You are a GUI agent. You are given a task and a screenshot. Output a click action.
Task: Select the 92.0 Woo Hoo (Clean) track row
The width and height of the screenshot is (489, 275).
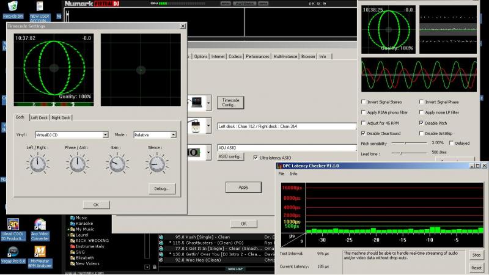[217, 260]
